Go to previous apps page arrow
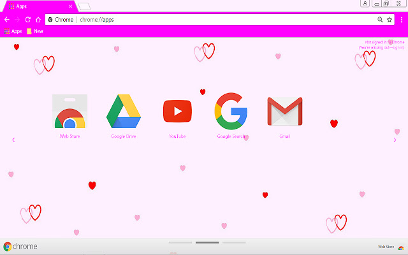 pyautogui.click(x=13, y=140)
